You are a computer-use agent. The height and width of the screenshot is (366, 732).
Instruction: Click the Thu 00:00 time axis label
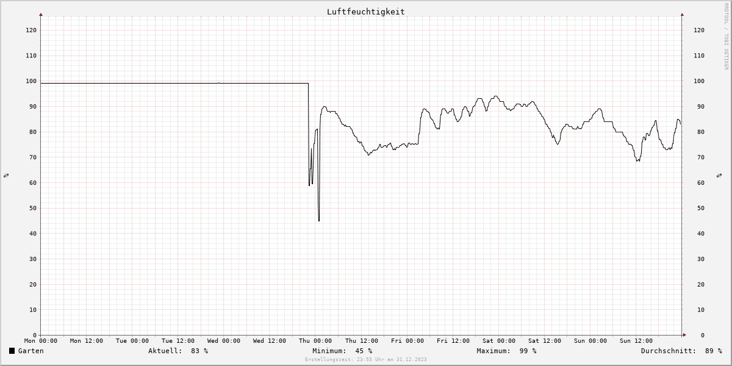(315, 341)
